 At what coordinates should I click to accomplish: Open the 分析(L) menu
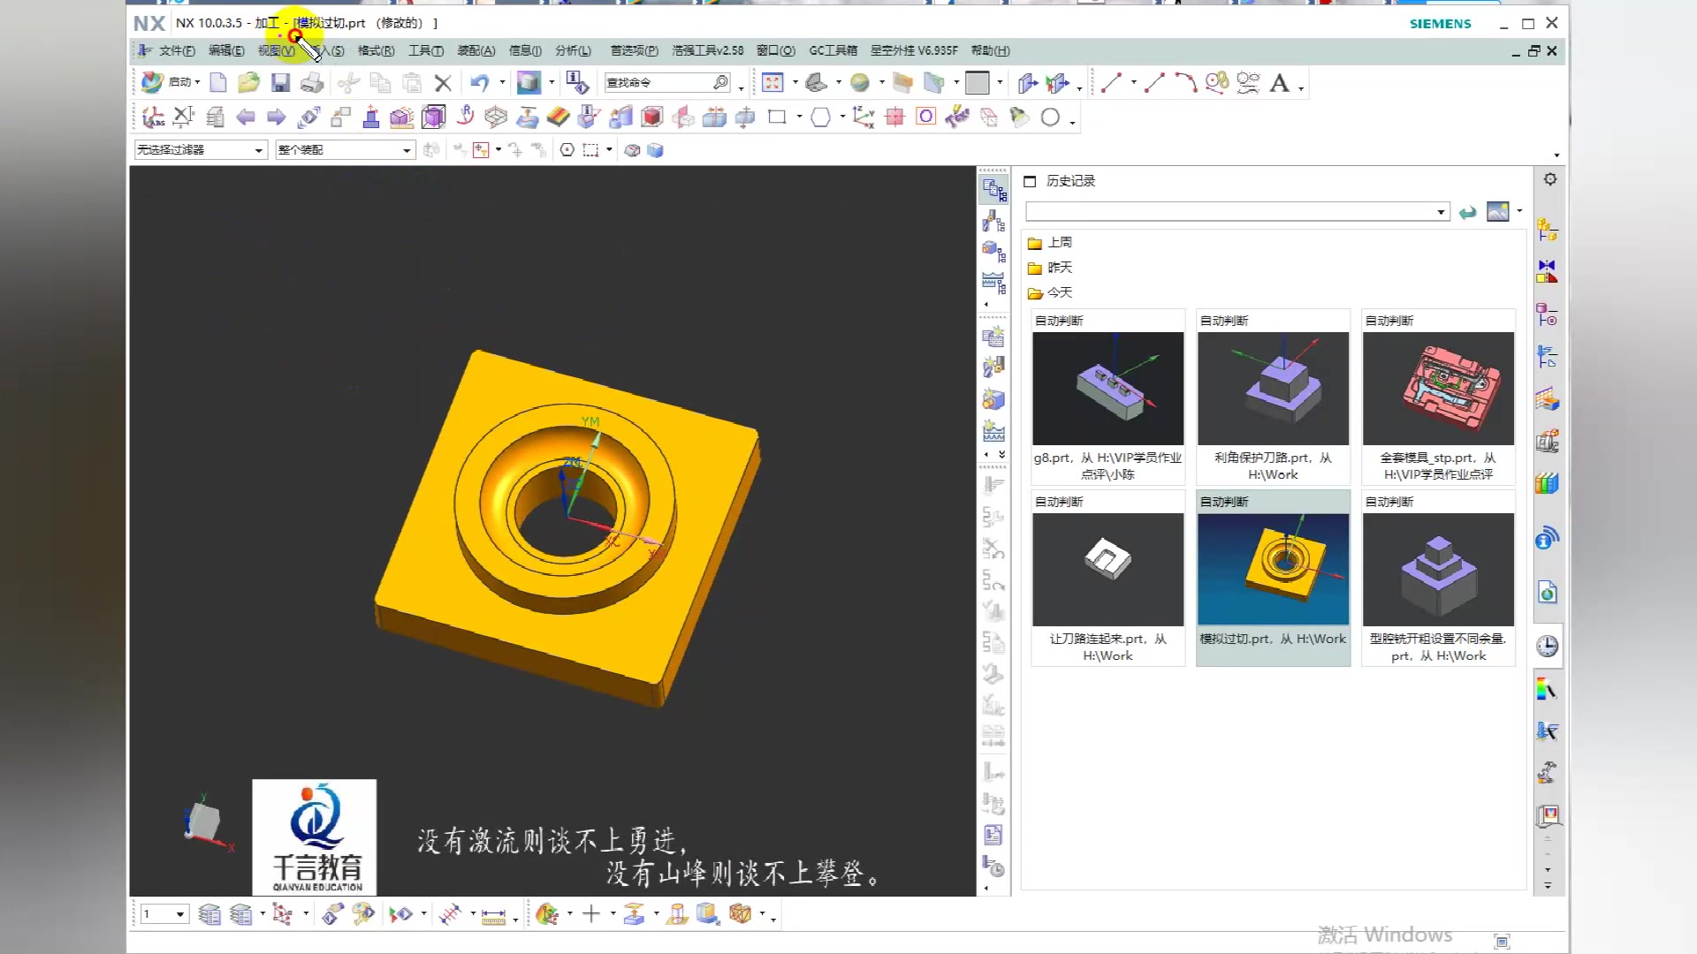pyautogui.click(x=573, y=50)
